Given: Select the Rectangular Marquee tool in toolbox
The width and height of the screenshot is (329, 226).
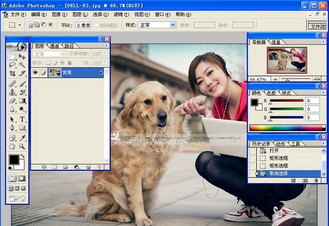Looking at the screenshot, I should click(x=13, y=56).
